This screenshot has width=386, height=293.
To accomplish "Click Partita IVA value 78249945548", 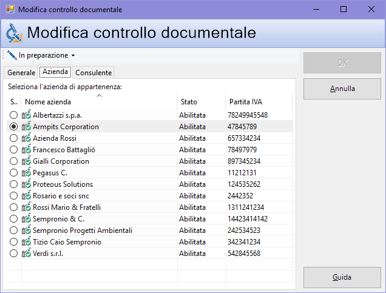I will (248, 115).
